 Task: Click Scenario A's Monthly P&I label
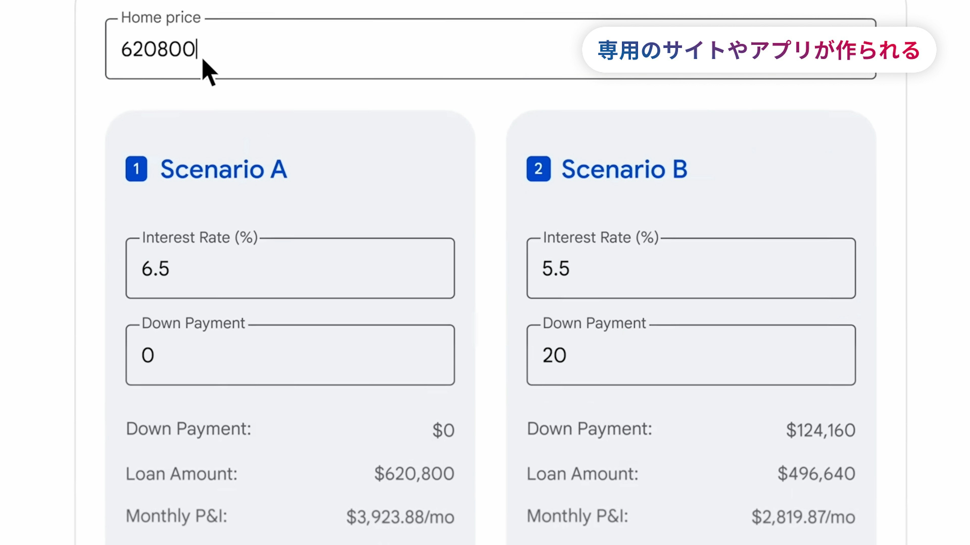[x=176, y=516]
